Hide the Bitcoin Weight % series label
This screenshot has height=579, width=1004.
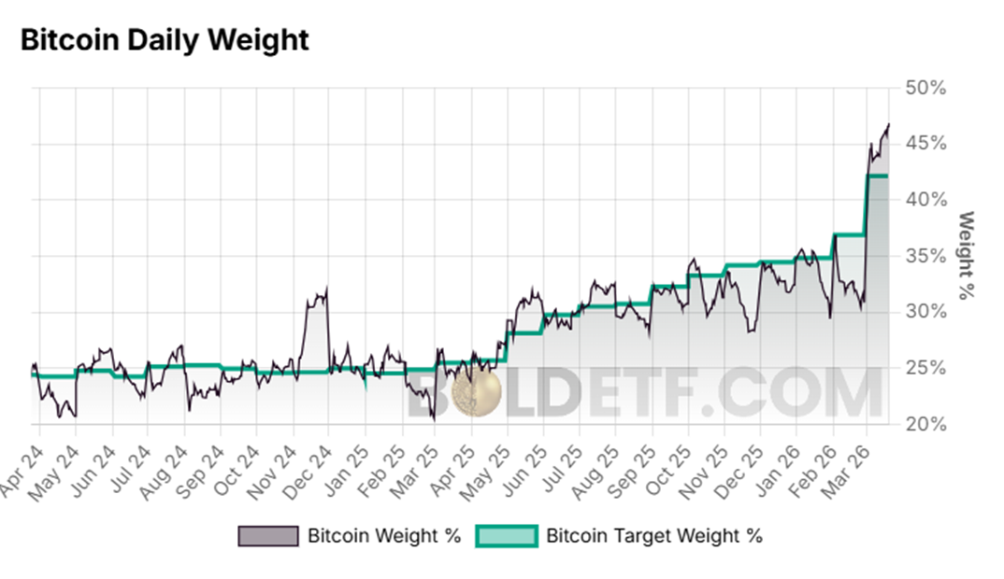click(383, 536)
